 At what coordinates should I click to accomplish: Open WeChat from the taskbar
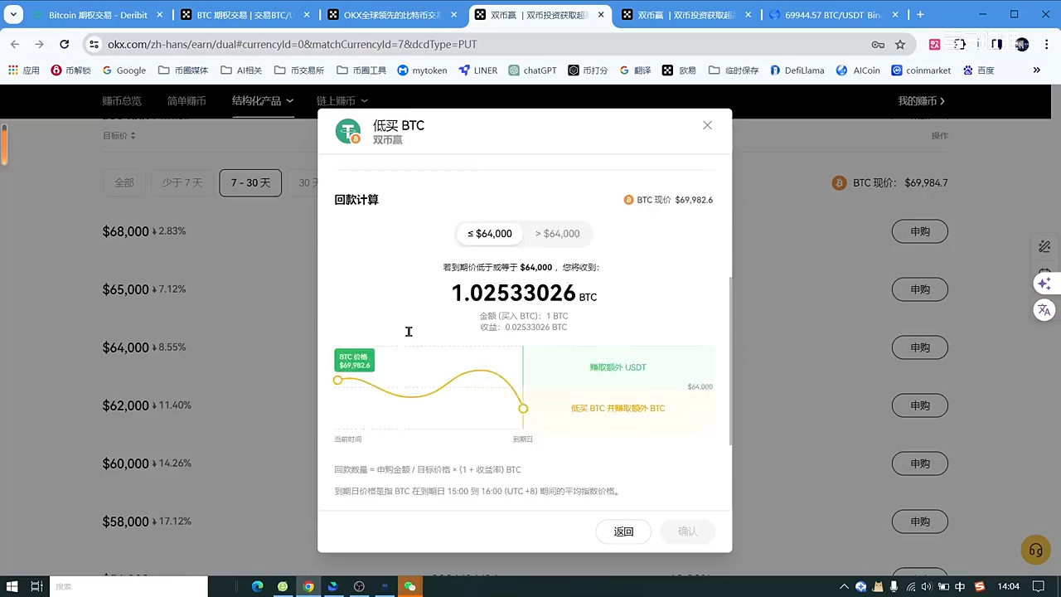[x=409, y=586]
